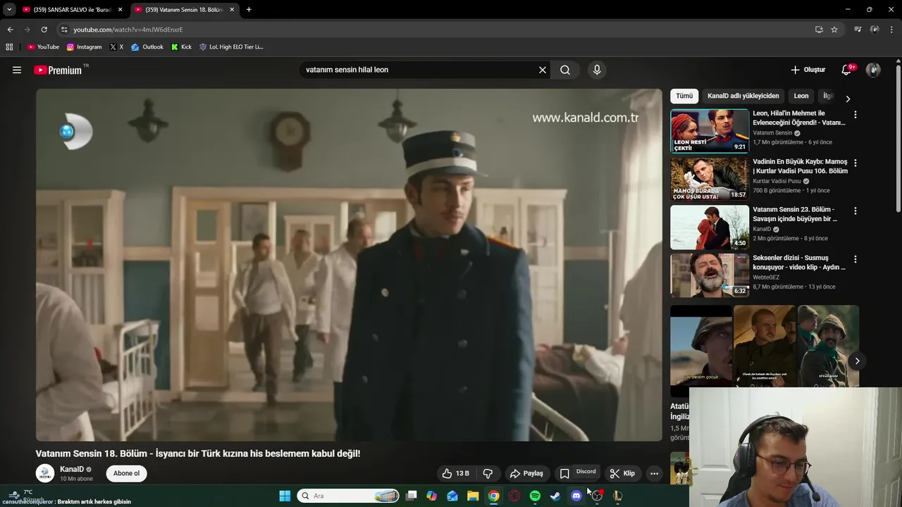
Task: Open the YouTube account avatar menu
Action: [x=873, y=70]
